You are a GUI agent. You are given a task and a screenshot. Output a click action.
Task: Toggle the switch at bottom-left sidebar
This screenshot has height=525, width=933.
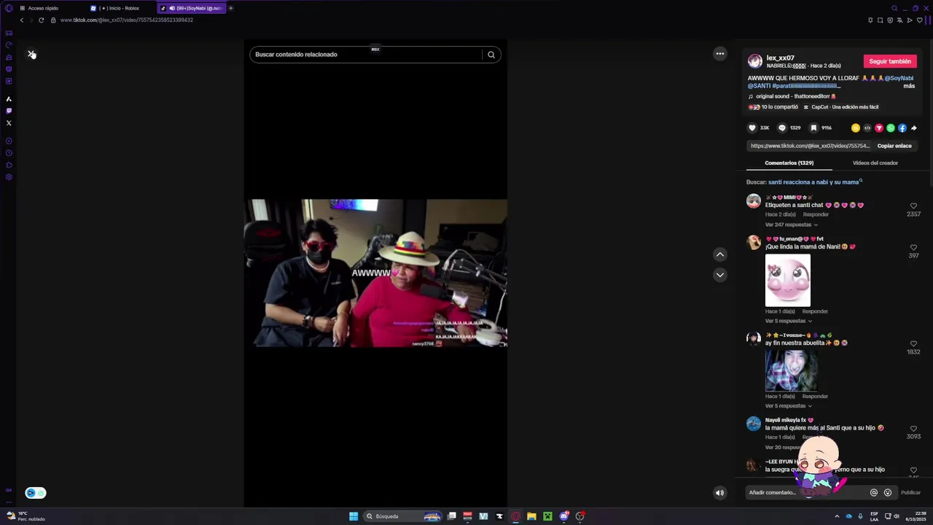click(x=35, y=493)
